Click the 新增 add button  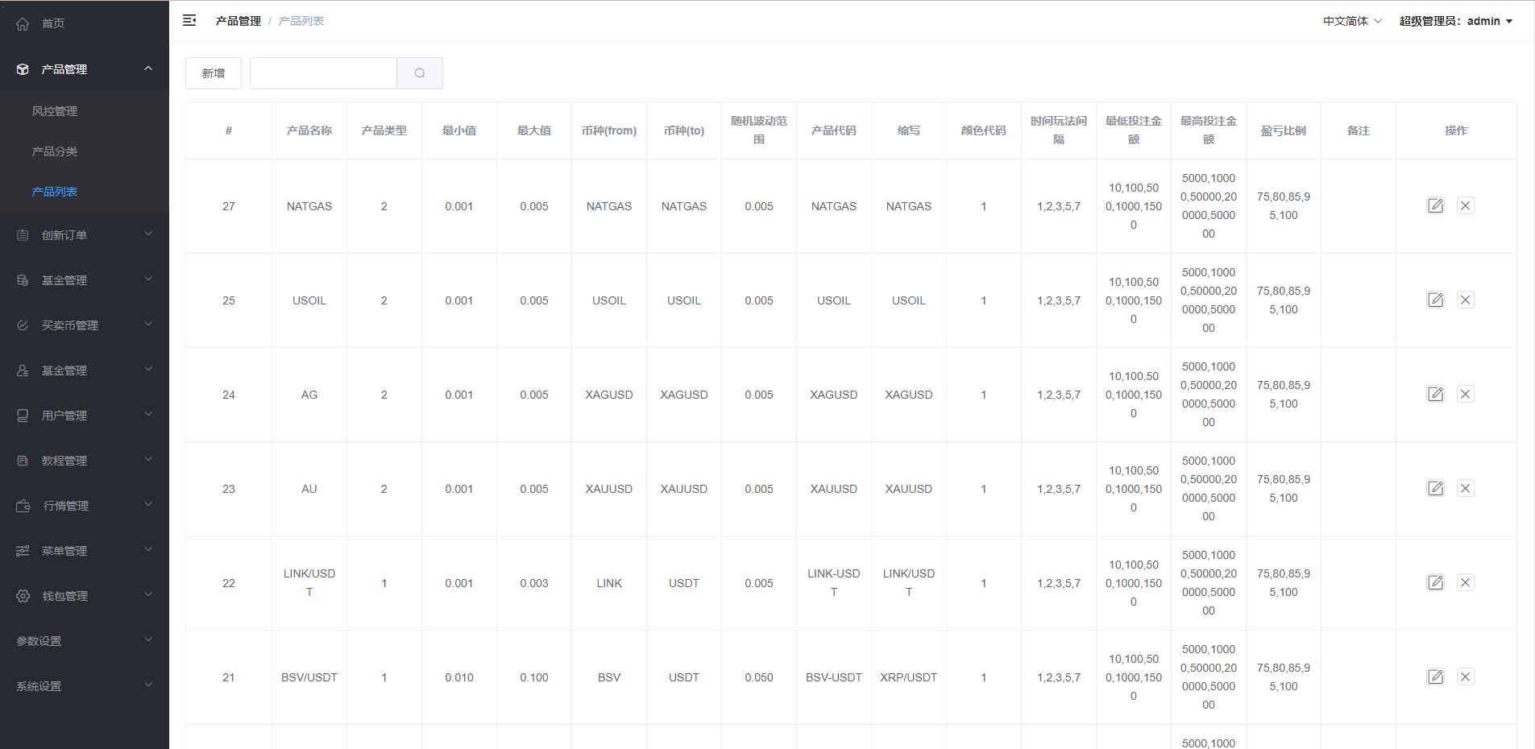(x=214, y=73)
